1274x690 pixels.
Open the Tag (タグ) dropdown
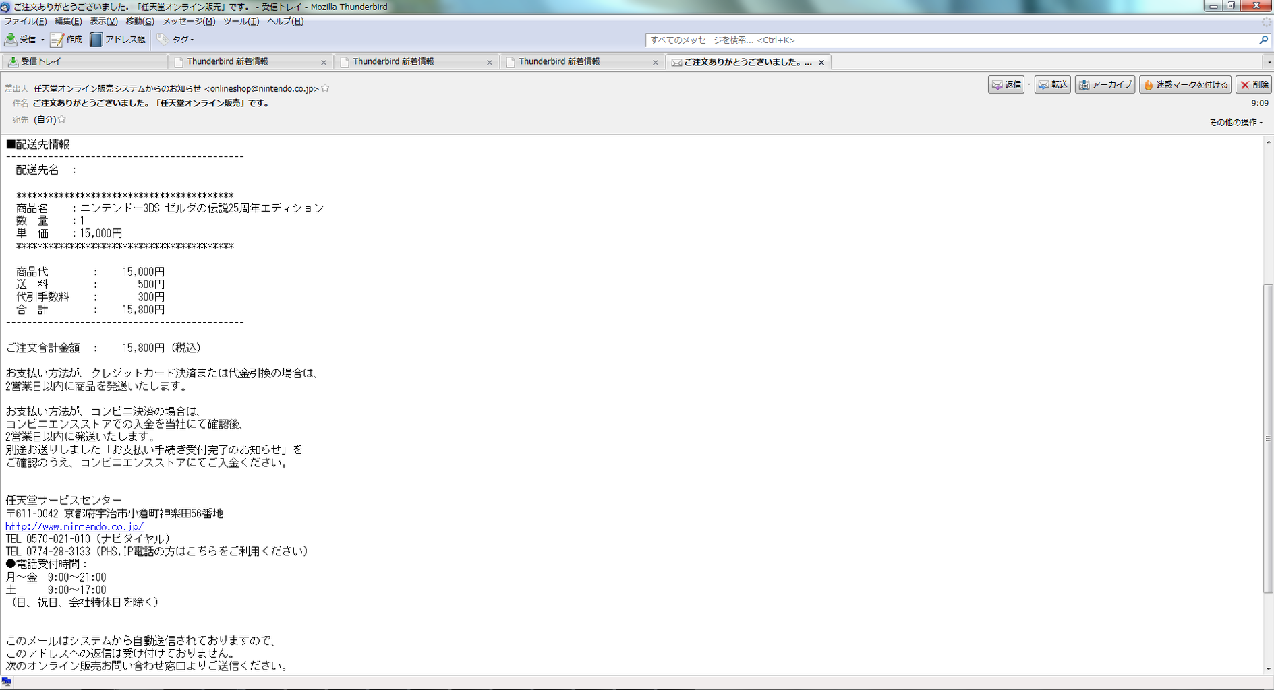(x=175, y=40)
